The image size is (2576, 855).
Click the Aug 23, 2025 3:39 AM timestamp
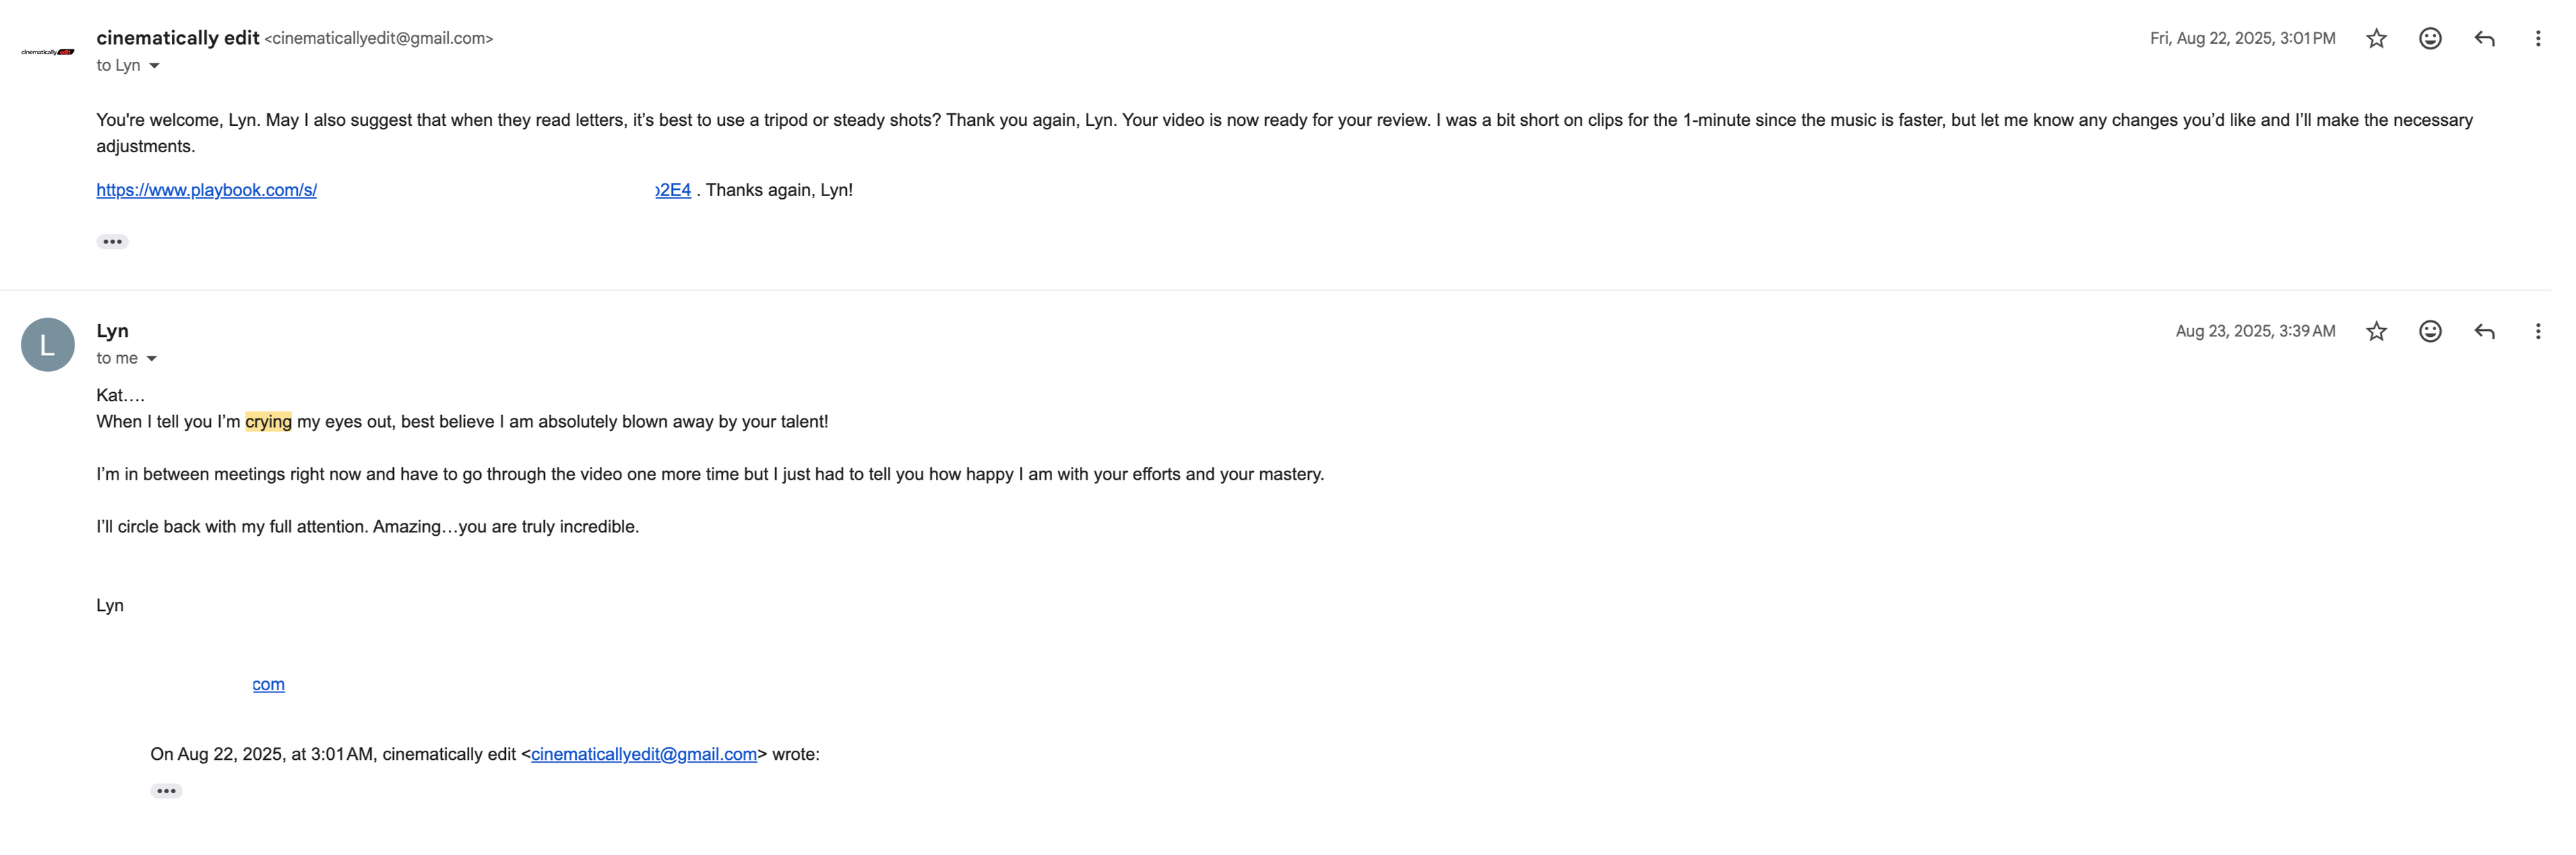coord(2255,332)
